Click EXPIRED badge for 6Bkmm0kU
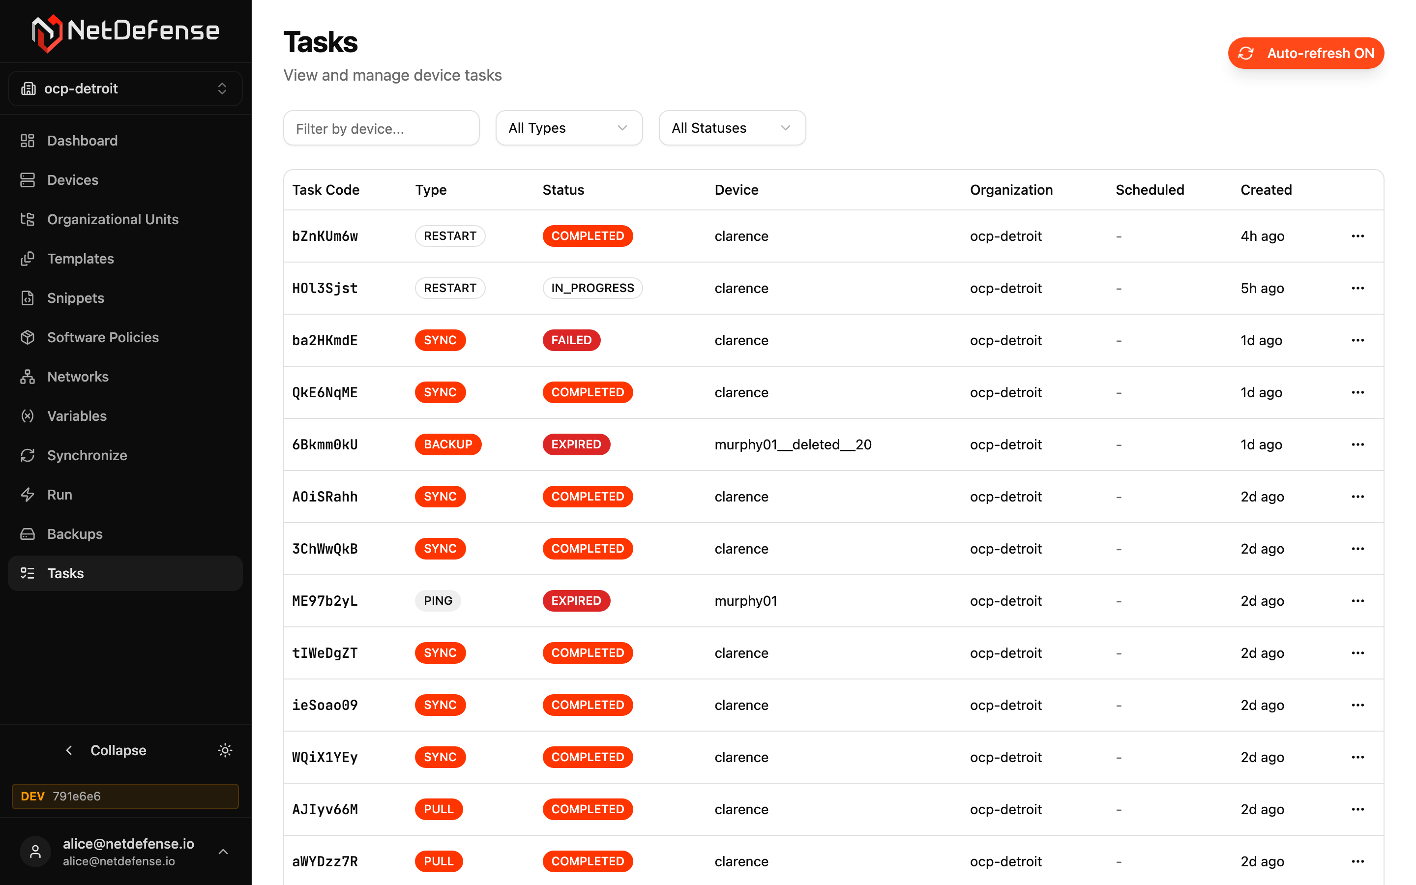1416x885 pixels. [576, 444]
